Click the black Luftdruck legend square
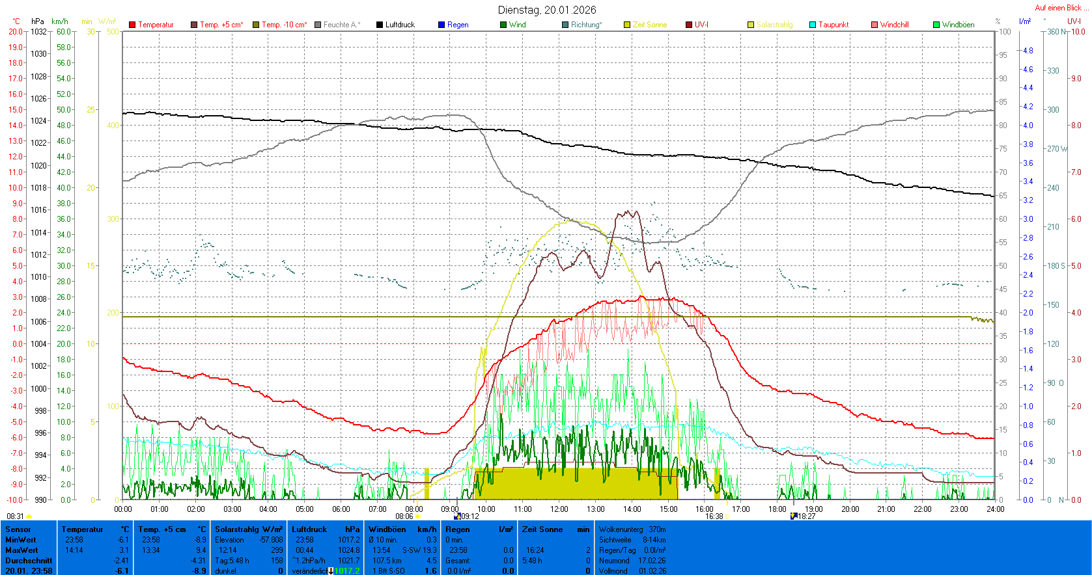The width and height of the screenshot is (1092, 575). tap(380, 25)
